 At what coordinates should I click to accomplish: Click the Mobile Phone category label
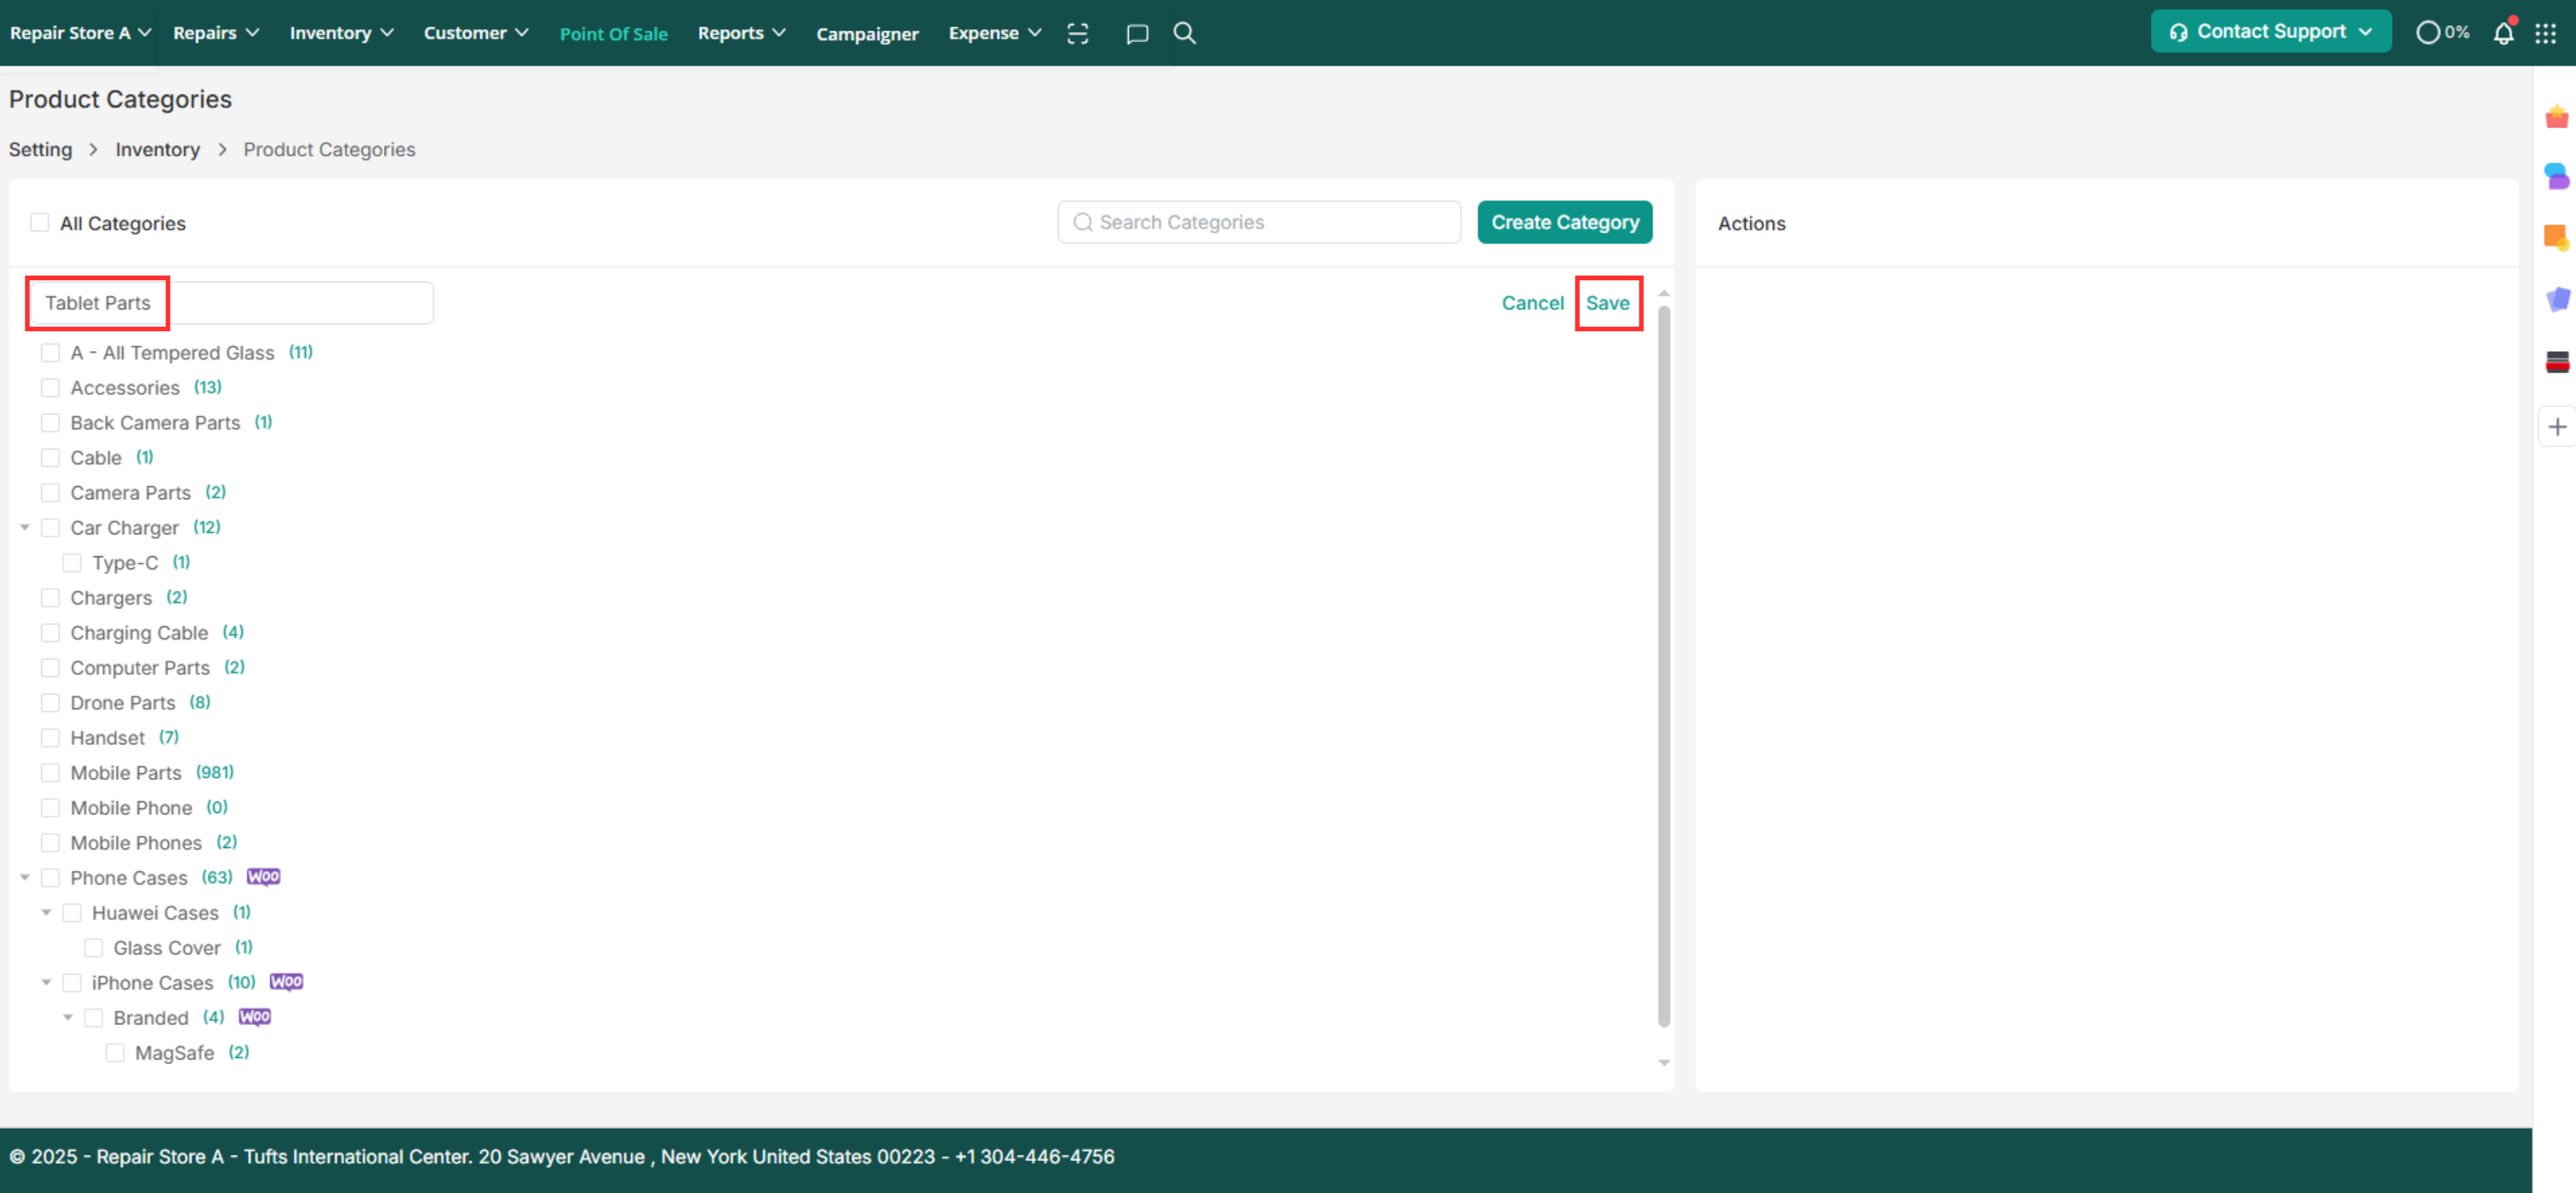(131, 807)
